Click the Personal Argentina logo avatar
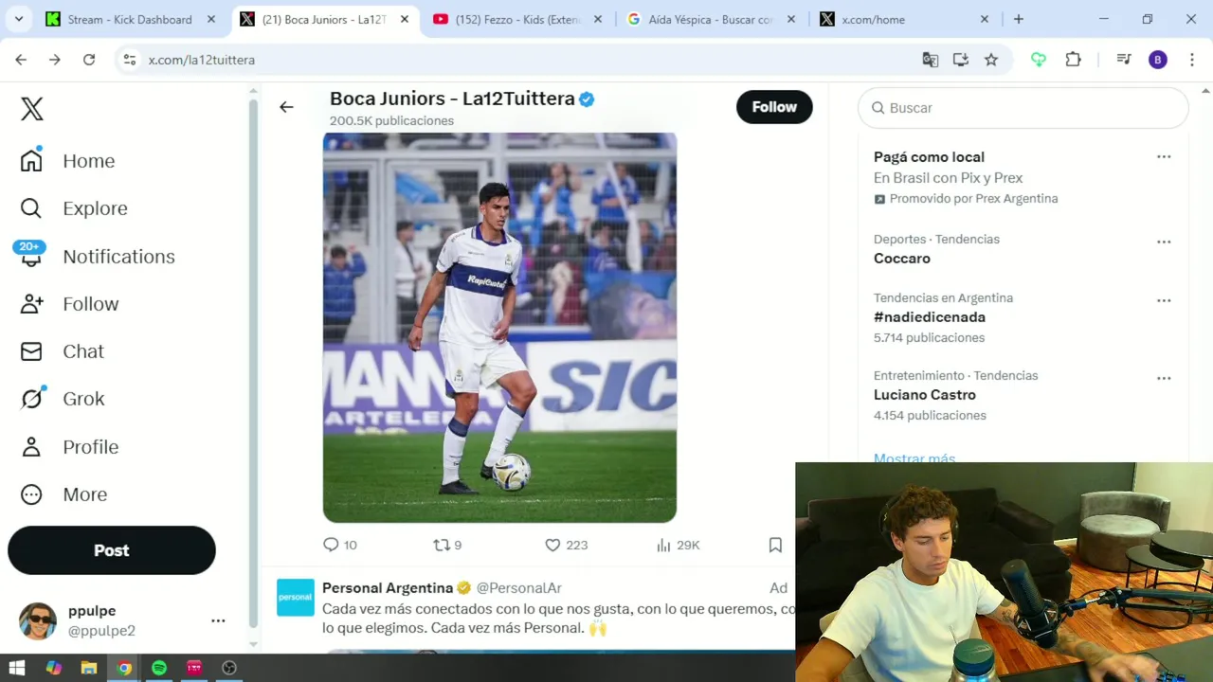 coord(296,598)
